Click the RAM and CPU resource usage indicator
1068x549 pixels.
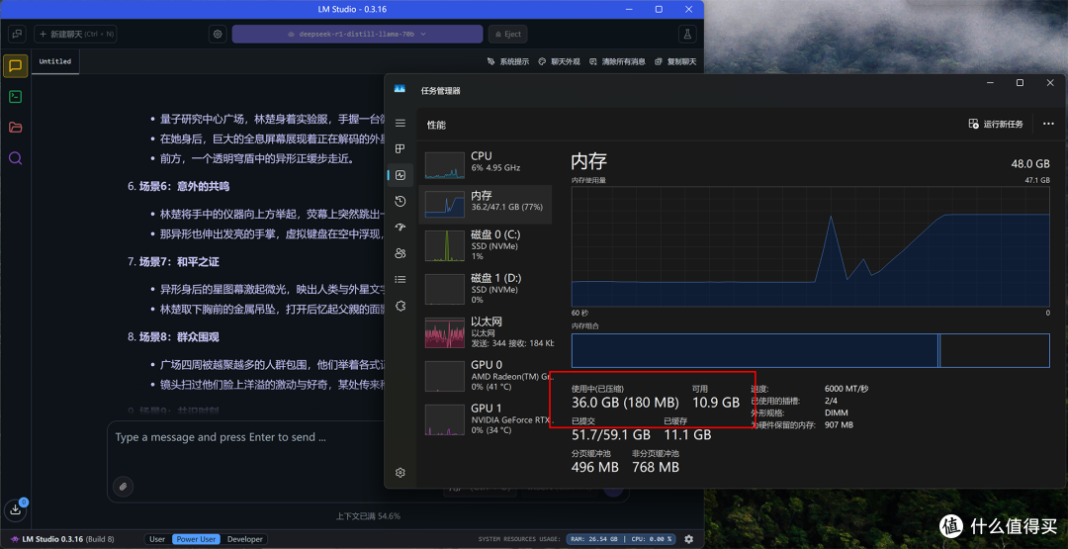click(620, 539)
